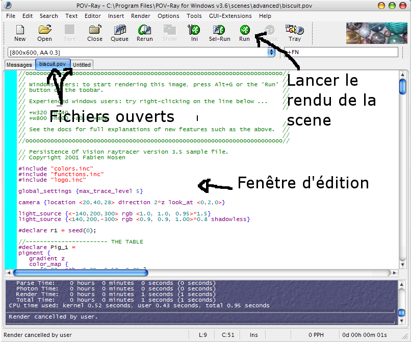The image size is (411, 342).
Task: Open the render Queue icon
Action: coord(119,32)
